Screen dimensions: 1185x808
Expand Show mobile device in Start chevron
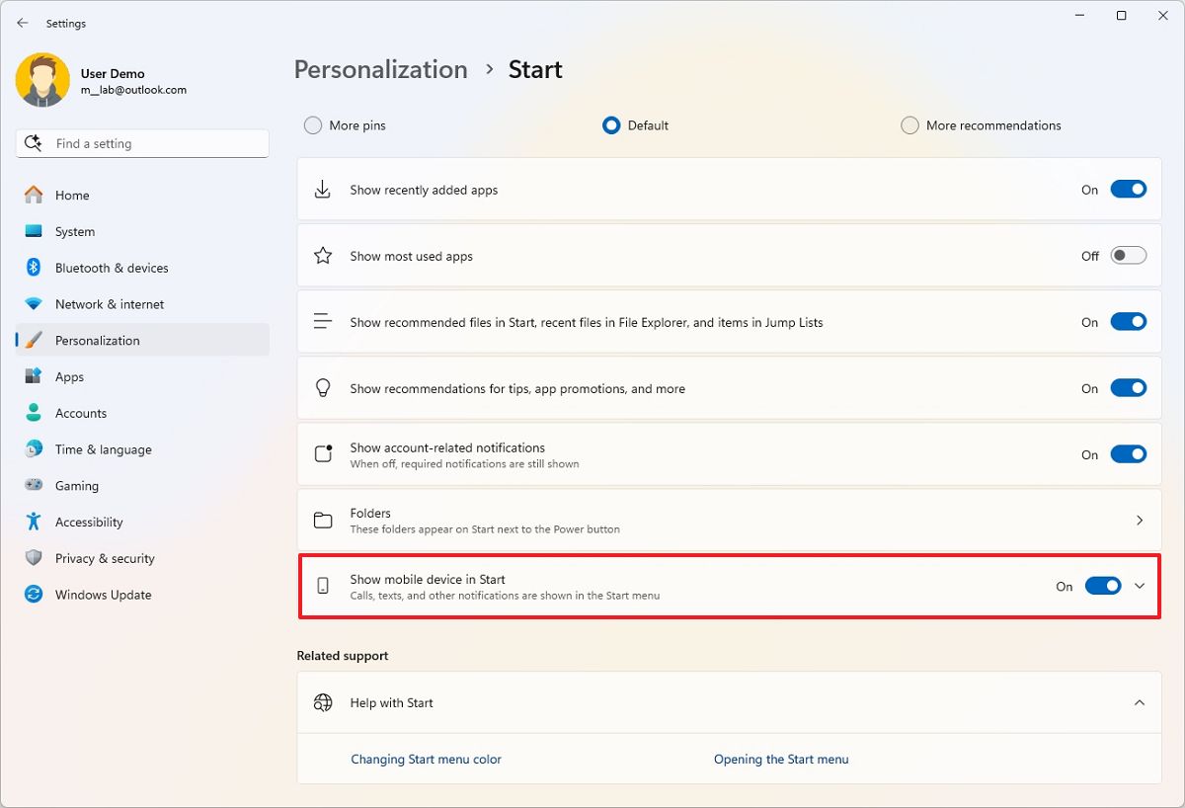(1140, 586)
